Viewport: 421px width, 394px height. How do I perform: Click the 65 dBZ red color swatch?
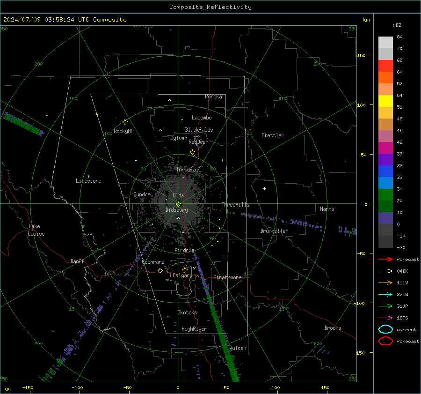385,66
